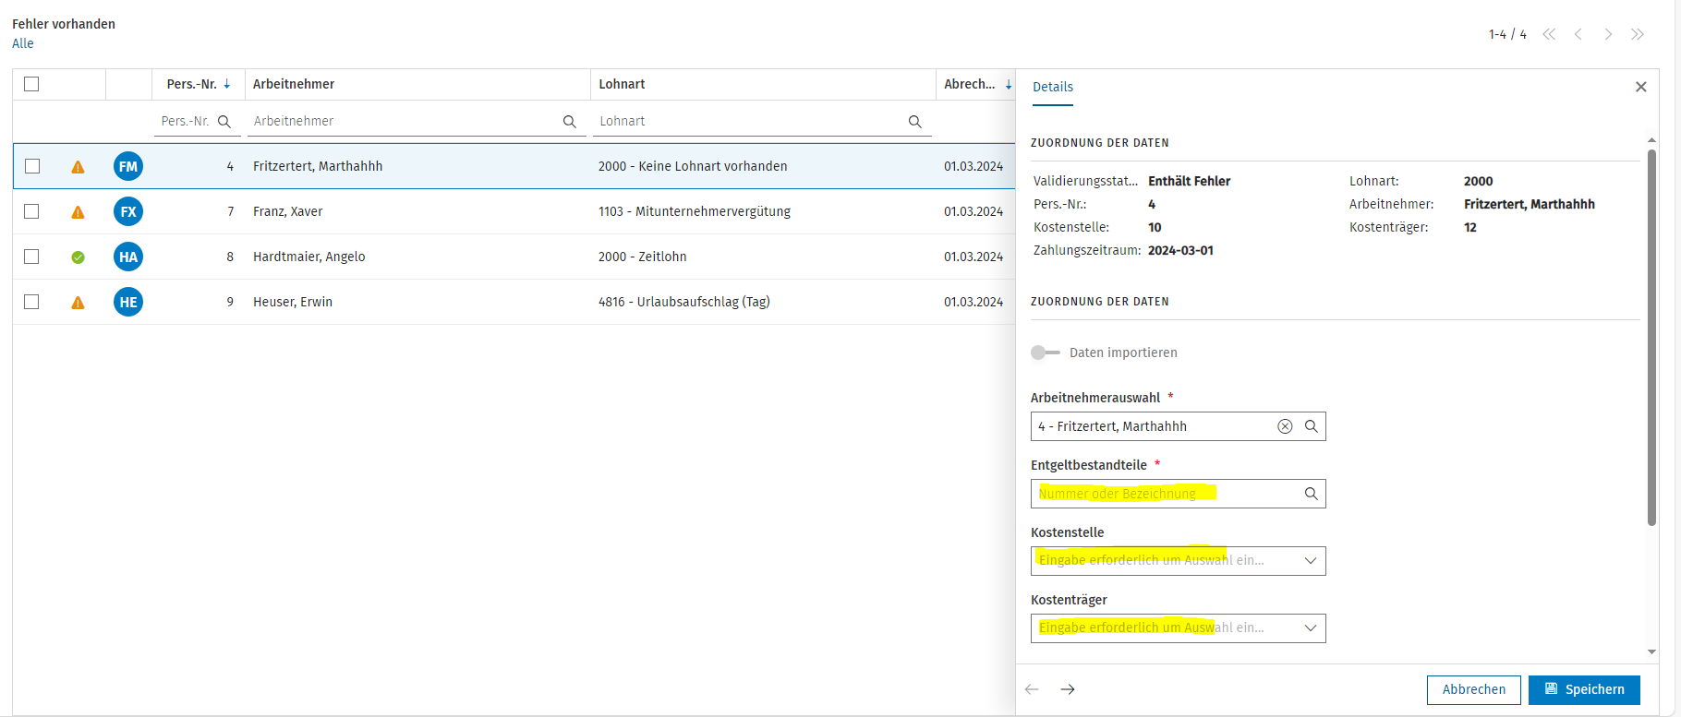Click the FX avatar badge for Franz
This screenshot has height=717, width=1681.
point(128,211)
